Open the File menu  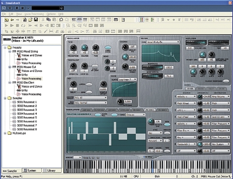(x=4, y=14)
